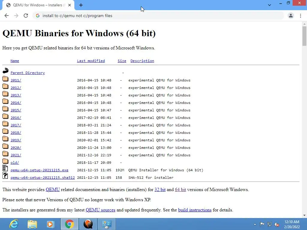Viewport: 307px width, 230px height.
Task: Click the folder icon next to 2011/
Action: [x=5, y=79]
